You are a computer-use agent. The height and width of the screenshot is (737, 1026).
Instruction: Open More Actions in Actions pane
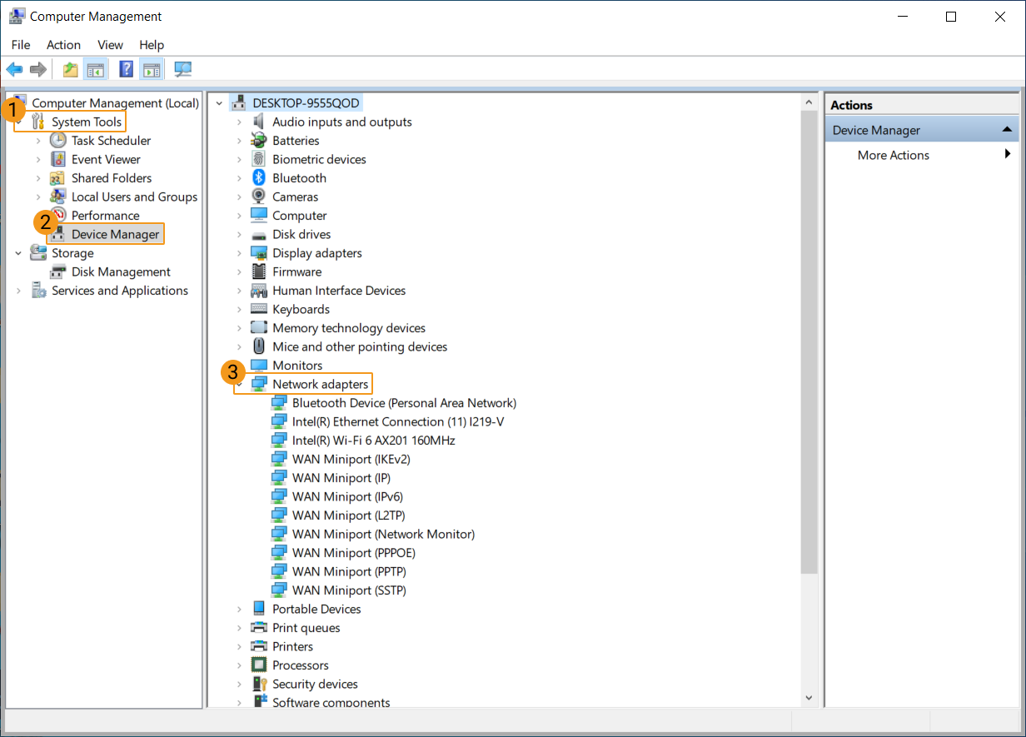pos(893,155)
